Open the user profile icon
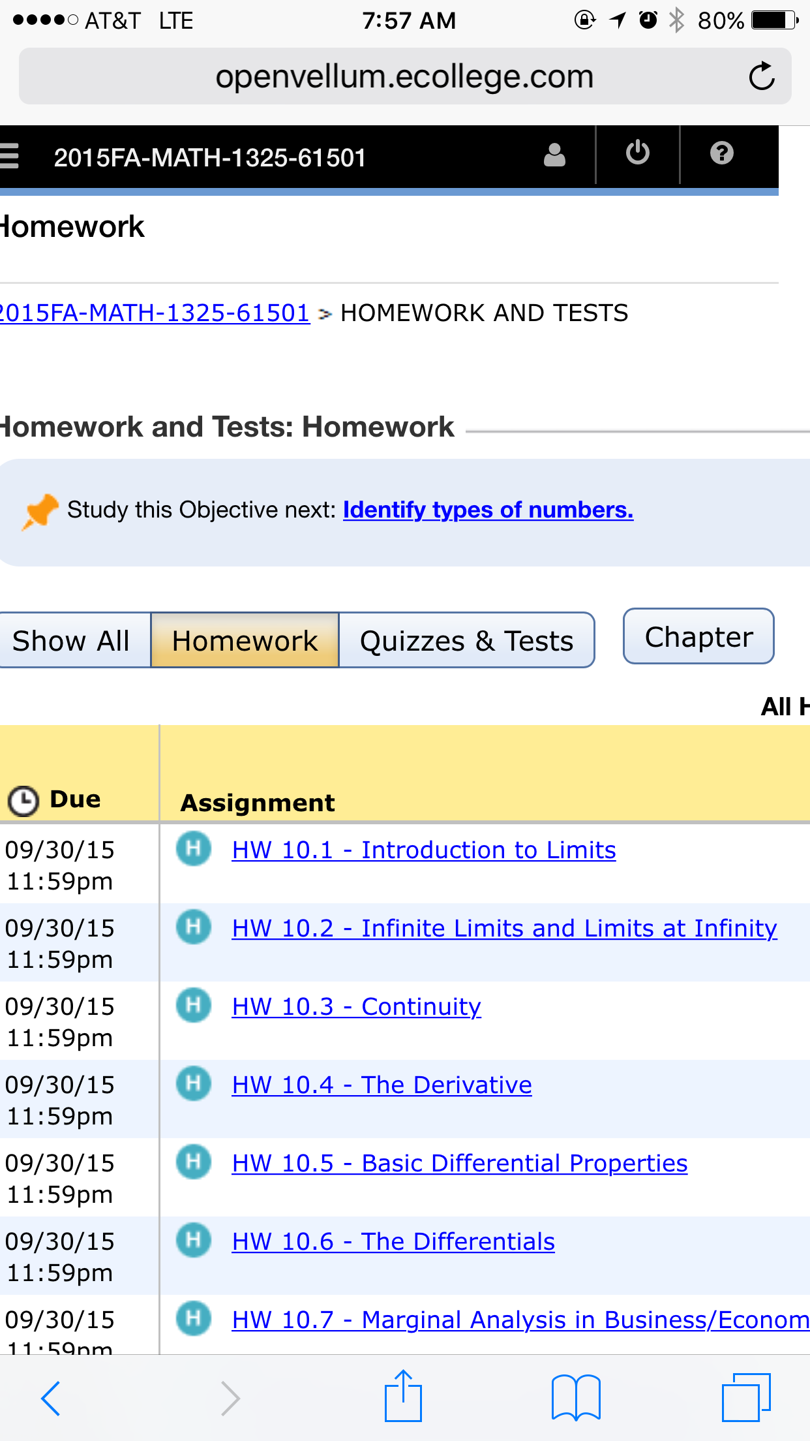 tap(554, 155)
